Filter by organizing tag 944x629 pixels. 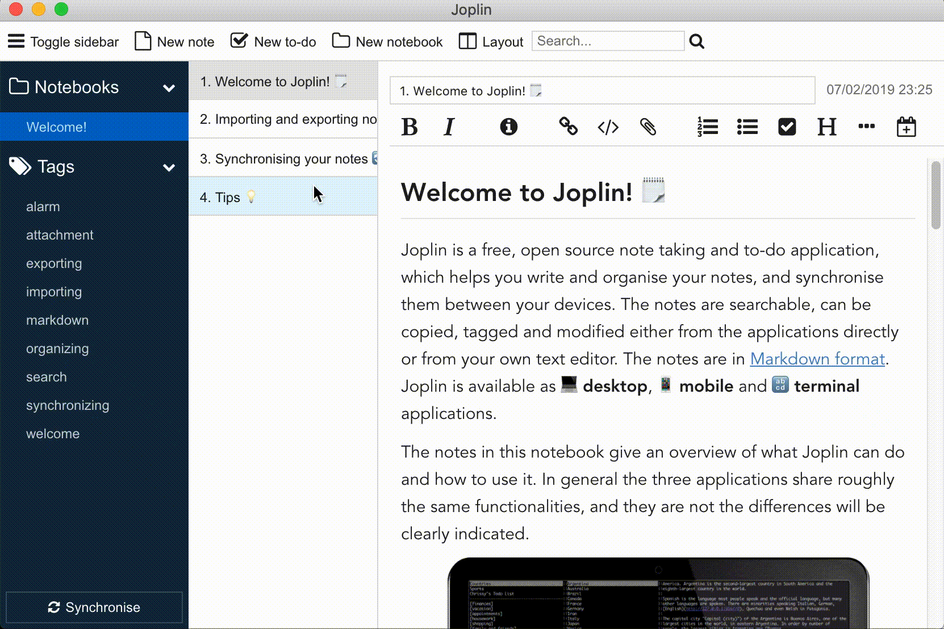pos(57,349)
